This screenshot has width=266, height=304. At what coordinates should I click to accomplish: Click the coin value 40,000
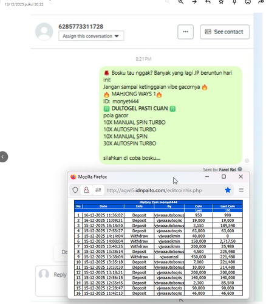click(199, 236)
